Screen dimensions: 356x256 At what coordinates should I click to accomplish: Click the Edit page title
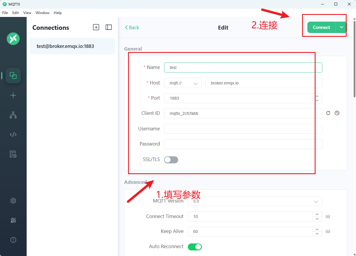click(223, 27)
